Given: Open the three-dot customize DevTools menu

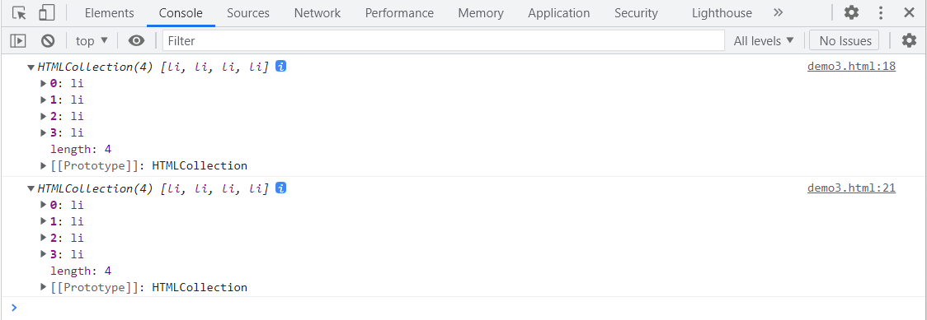Looking at the screenshot, I should click(x=881, y=12).
